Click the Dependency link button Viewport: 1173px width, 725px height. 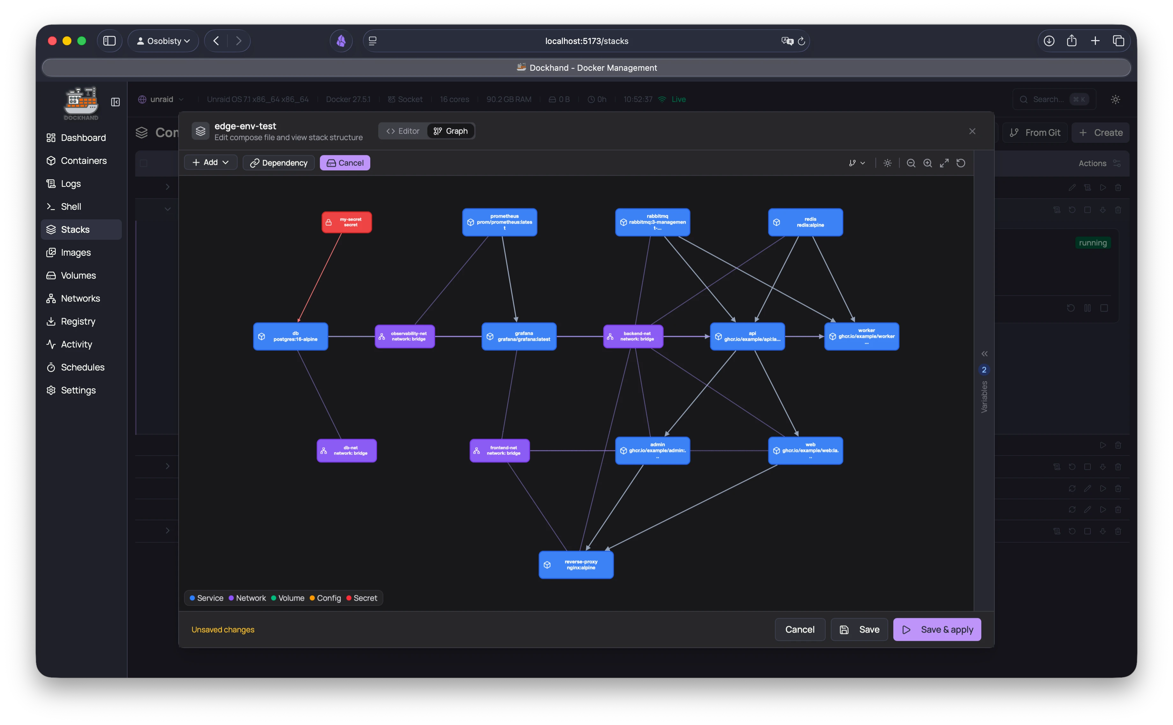[279, 163]
